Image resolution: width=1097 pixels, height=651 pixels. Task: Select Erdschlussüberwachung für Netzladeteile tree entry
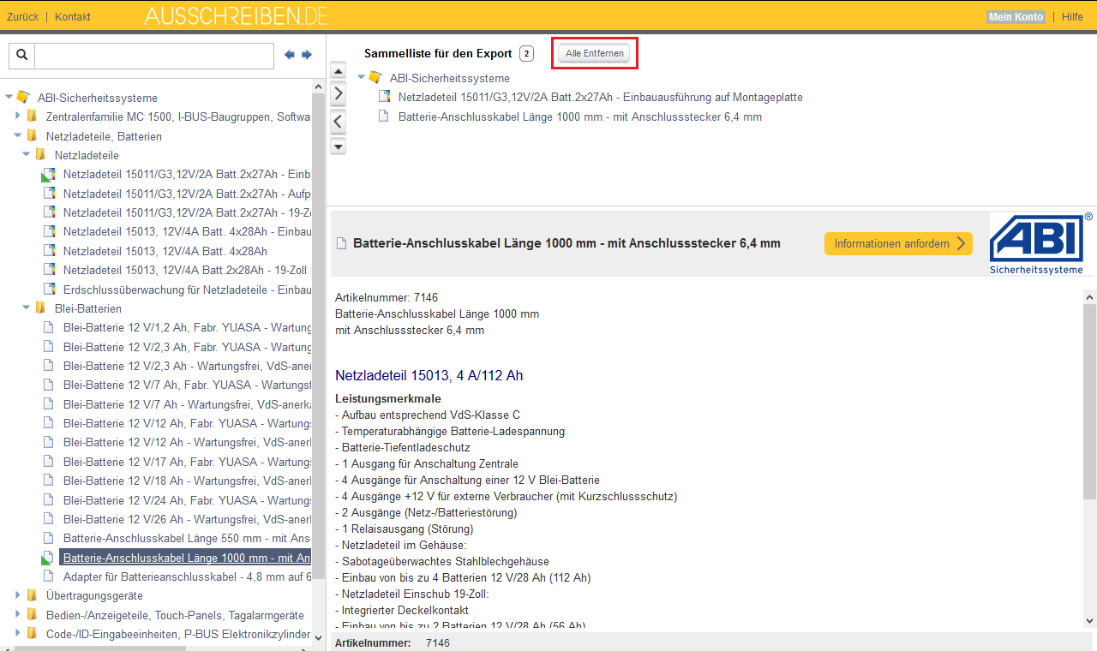click(x=186, y=289)
